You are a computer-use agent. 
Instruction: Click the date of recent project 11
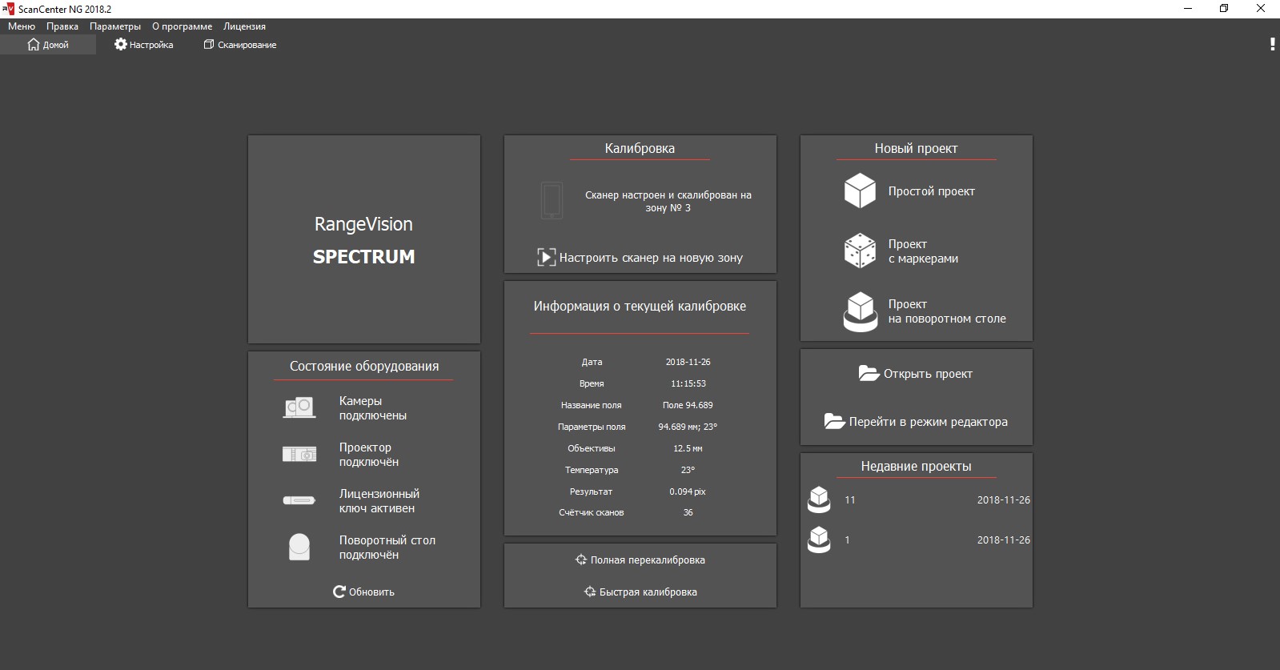coord(1003,499)
